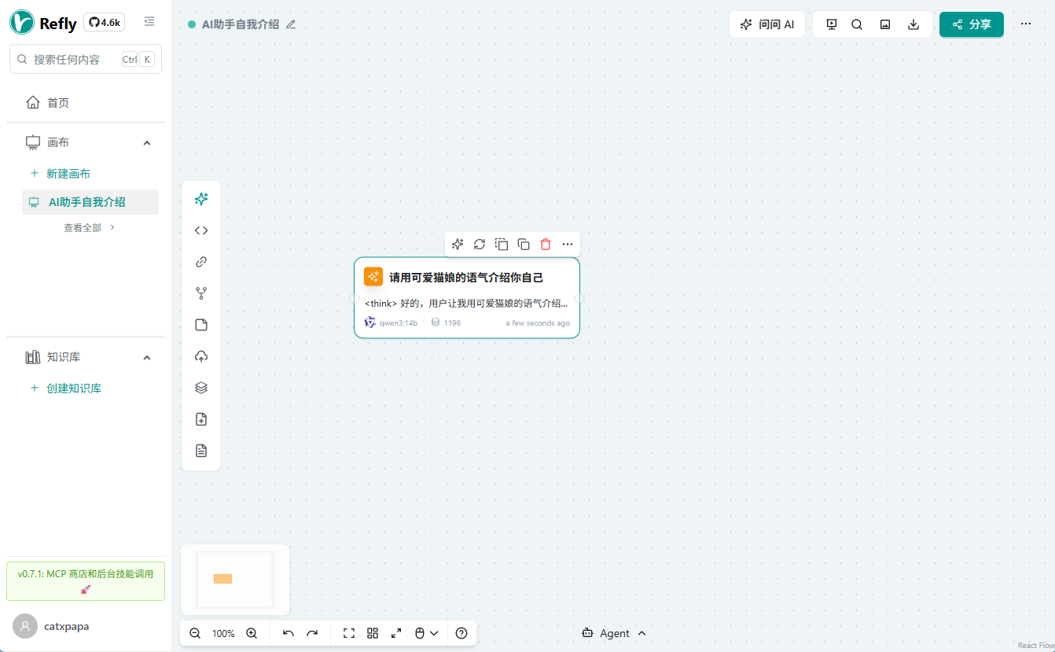The width and height of the screenshot is (1055, 652).
Task: Auto-arrange nodes with the layout icon
Action: click(x=373, y=633)
